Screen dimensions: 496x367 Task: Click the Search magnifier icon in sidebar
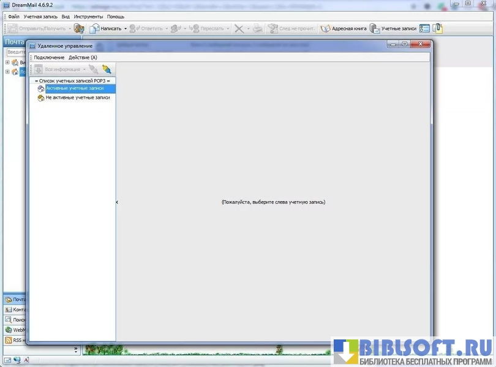coord(9,320)
